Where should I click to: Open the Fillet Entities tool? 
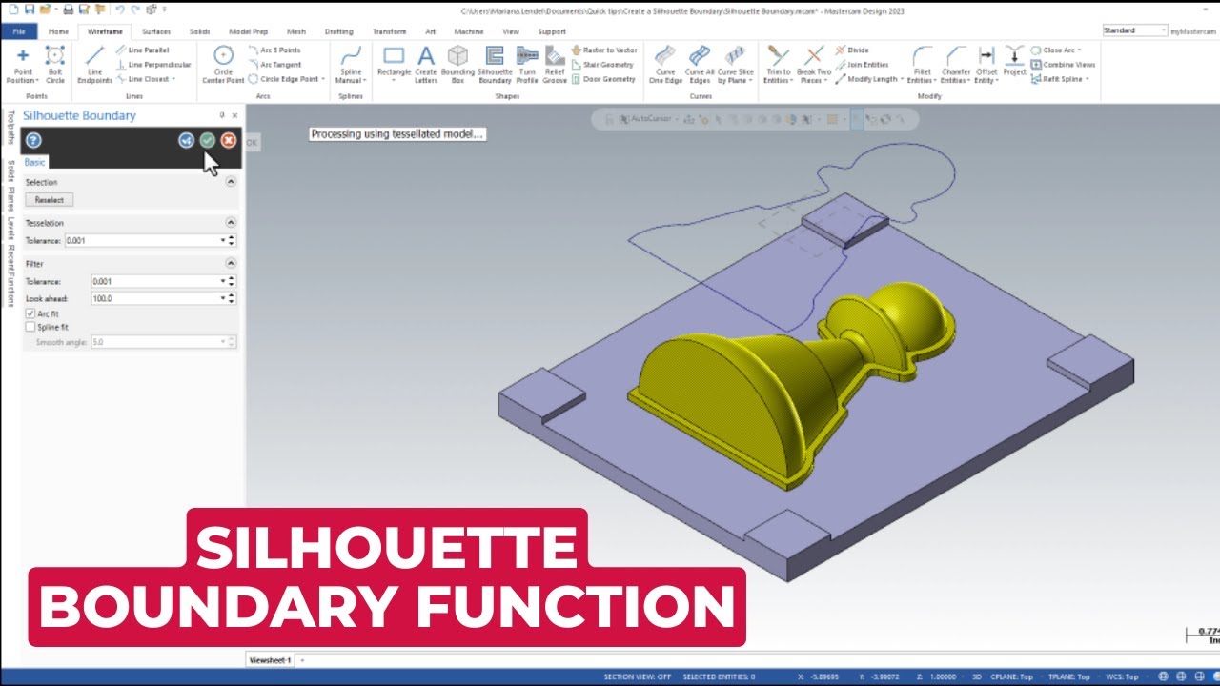922,65
